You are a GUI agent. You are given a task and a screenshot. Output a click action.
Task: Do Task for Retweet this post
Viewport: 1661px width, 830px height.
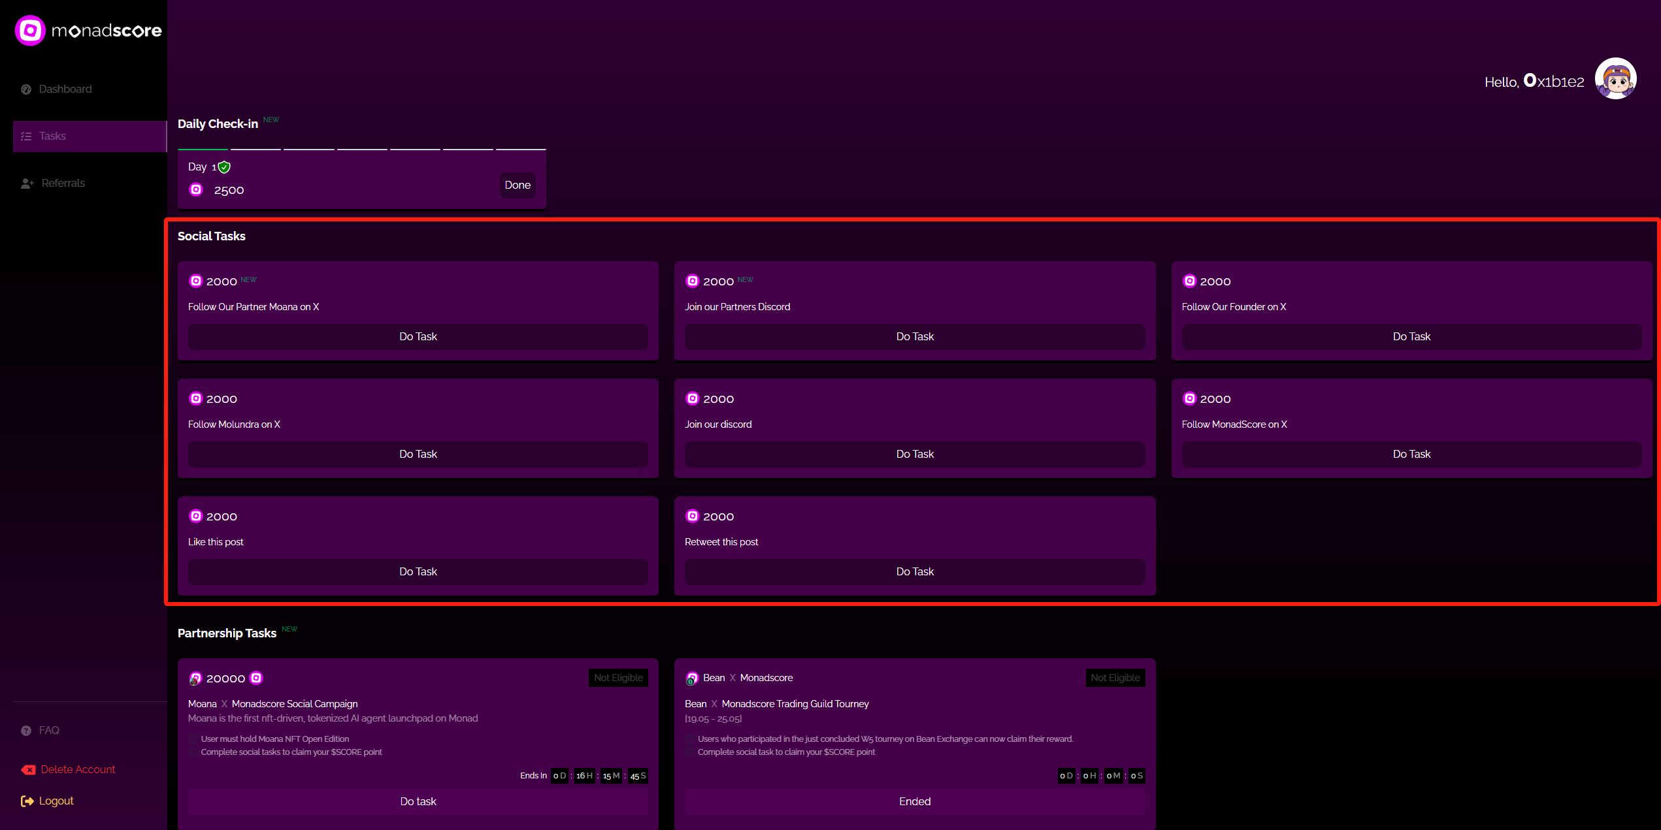point(915,572)
